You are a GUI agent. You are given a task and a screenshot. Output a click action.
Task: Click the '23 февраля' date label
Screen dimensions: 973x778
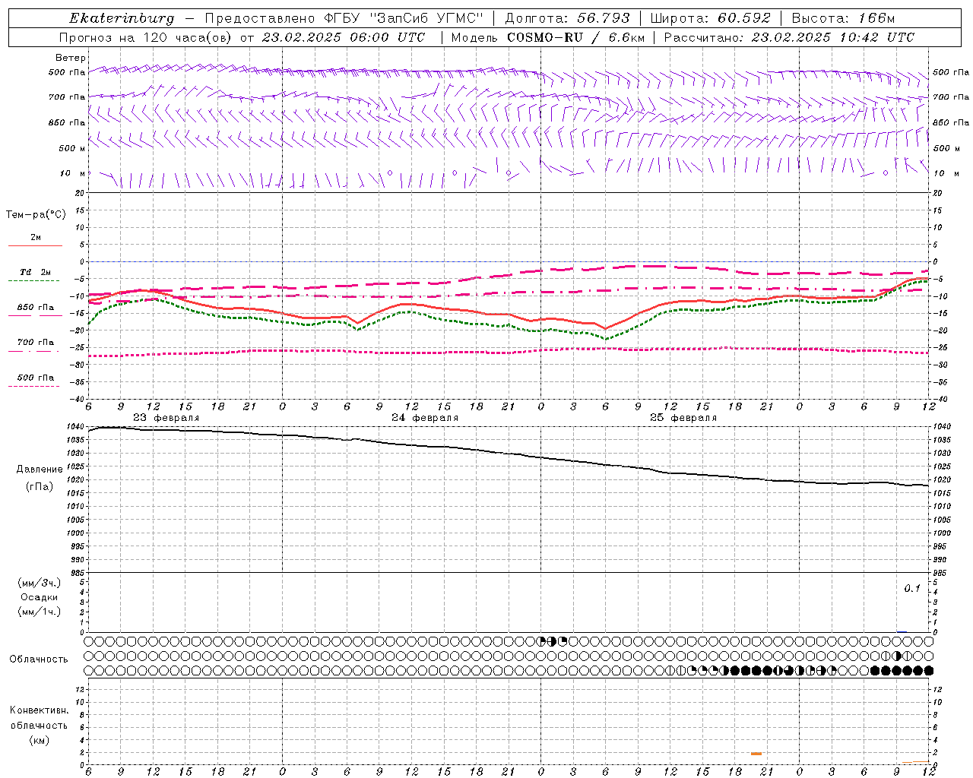[x=166, y=418]
